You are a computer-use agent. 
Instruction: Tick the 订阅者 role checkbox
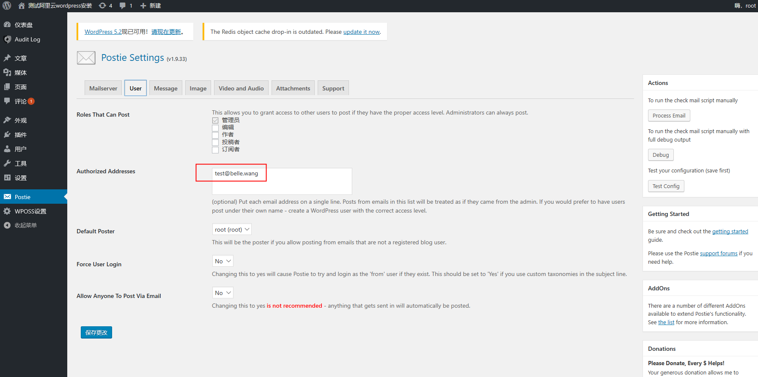click(x=215, y=150)
